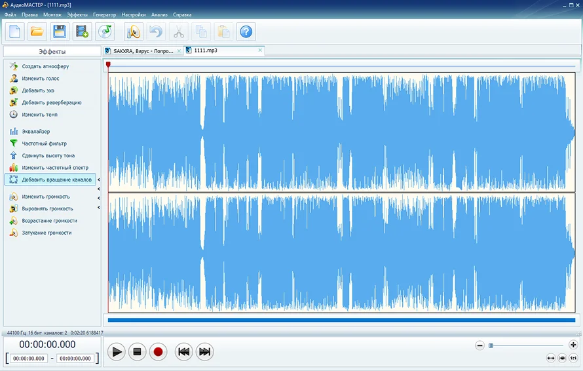Click the CD with music note icon
This screenshot has height=371, width=583.
[105, 31]
